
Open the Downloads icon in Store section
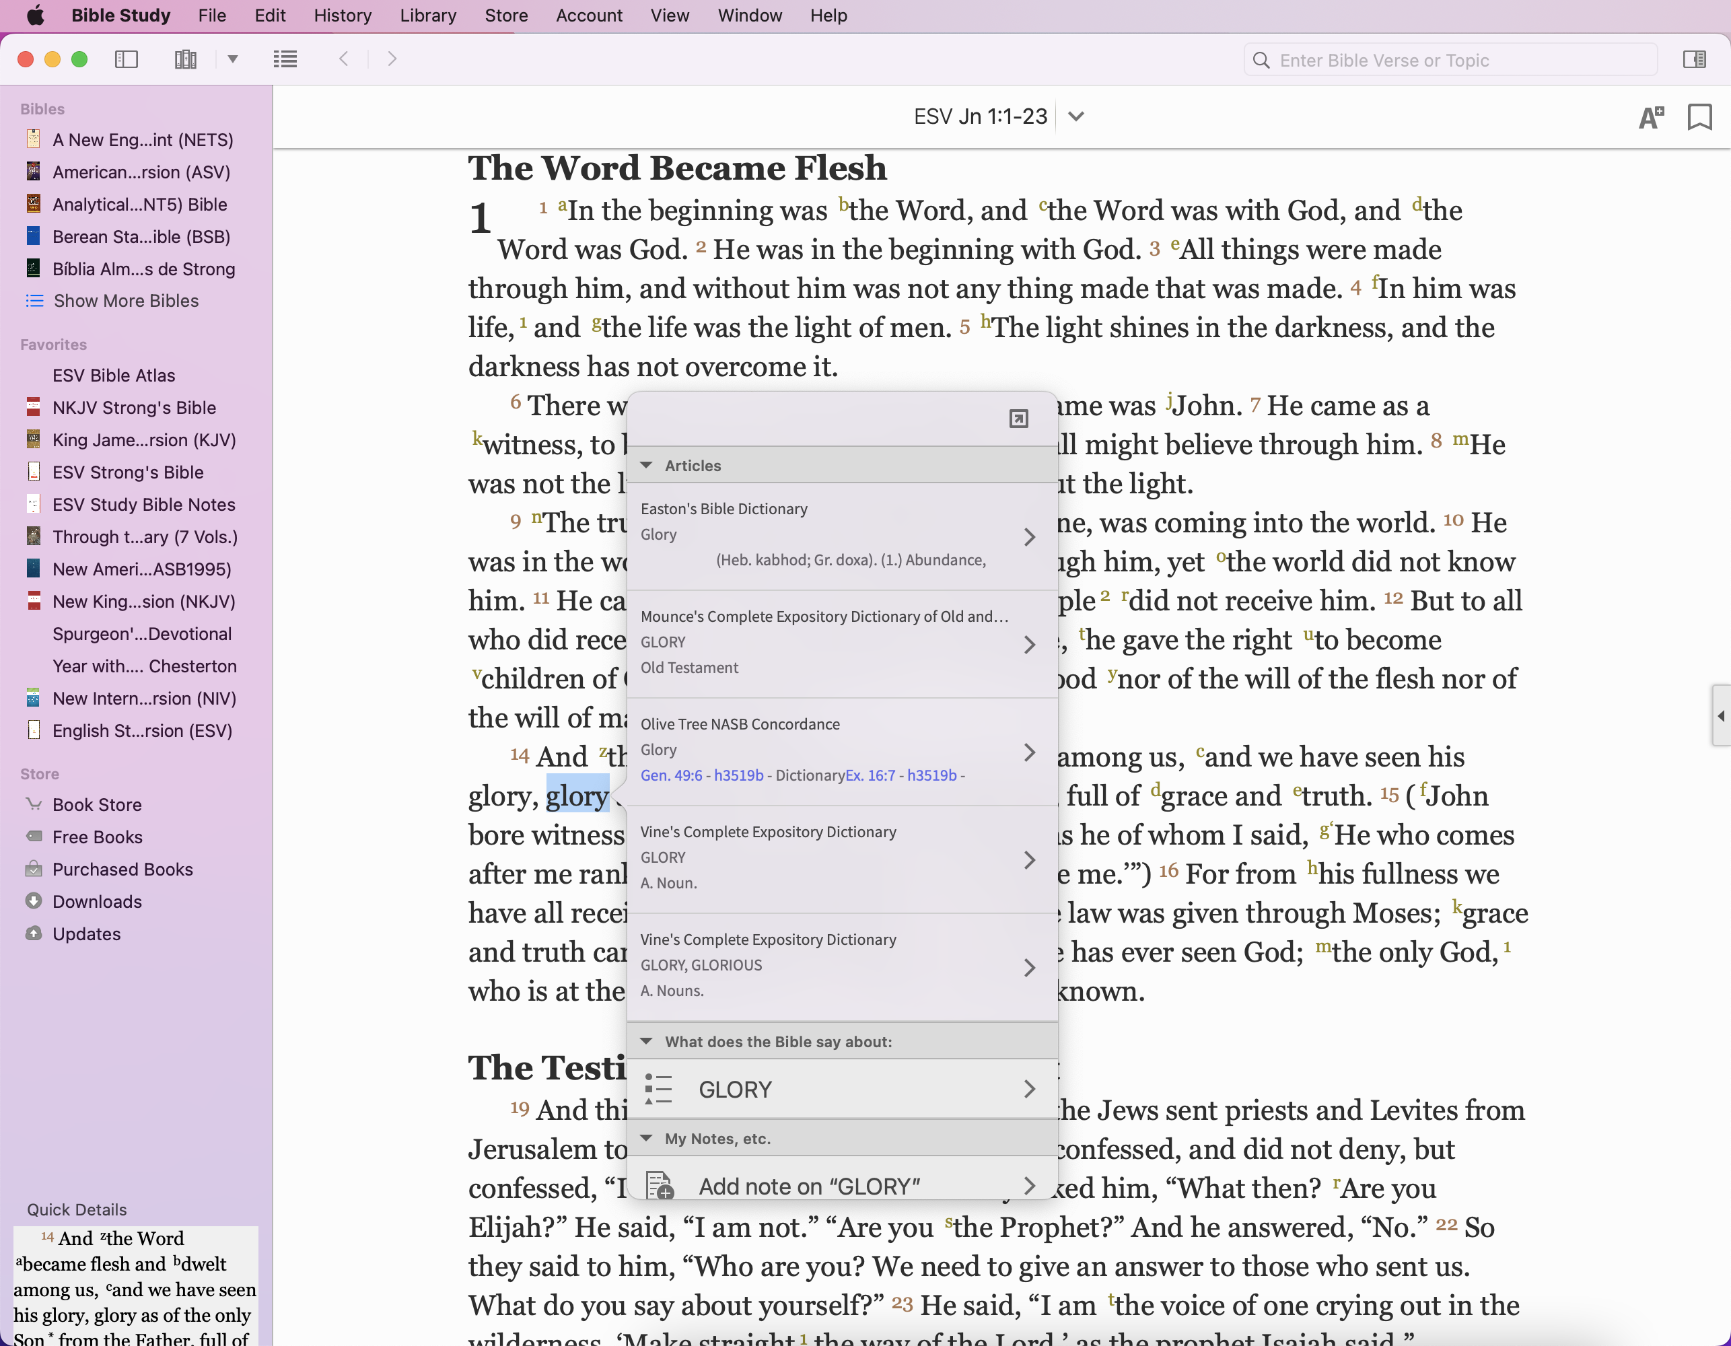pyautogui.click(x=34, y=901)
